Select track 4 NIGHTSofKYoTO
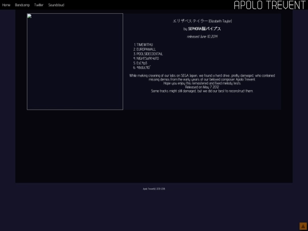This screenshot has height=231, width=308. pos(148,58)
